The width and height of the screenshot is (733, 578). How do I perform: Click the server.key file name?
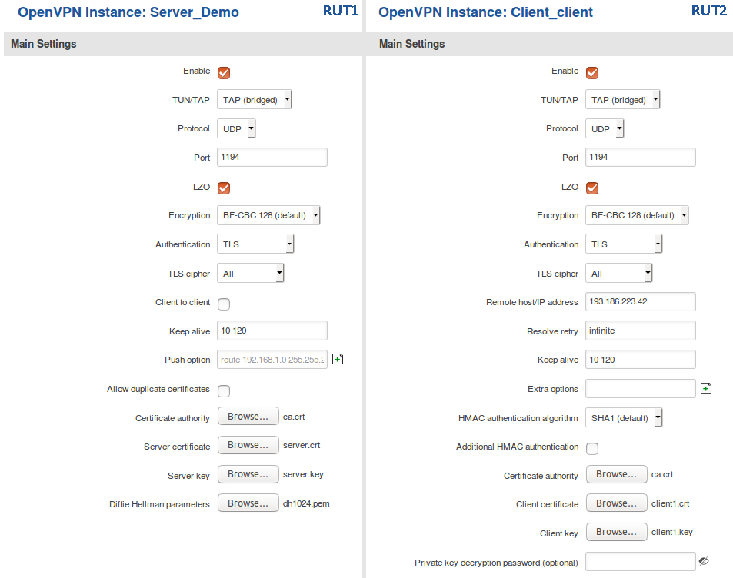click(303, 474)
